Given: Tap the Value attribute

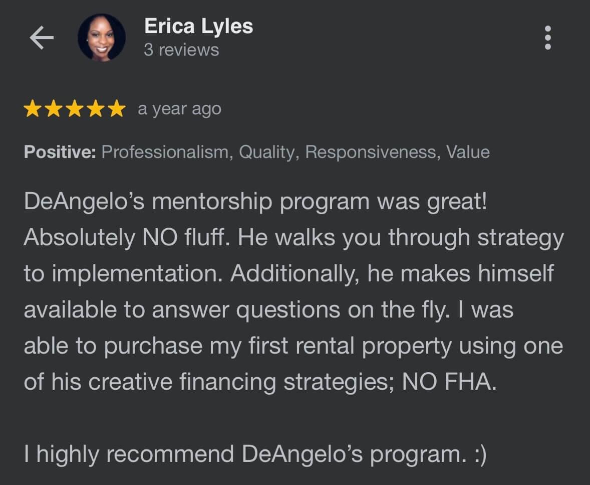Looking at the screenshot, I should pos(468,152).
